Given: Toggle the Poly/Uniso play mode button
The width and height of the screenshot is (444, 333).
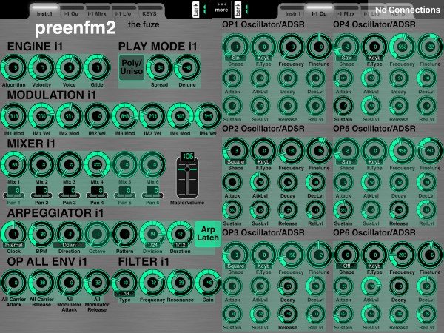Looking at the screenshot, I should click(132, 67).
